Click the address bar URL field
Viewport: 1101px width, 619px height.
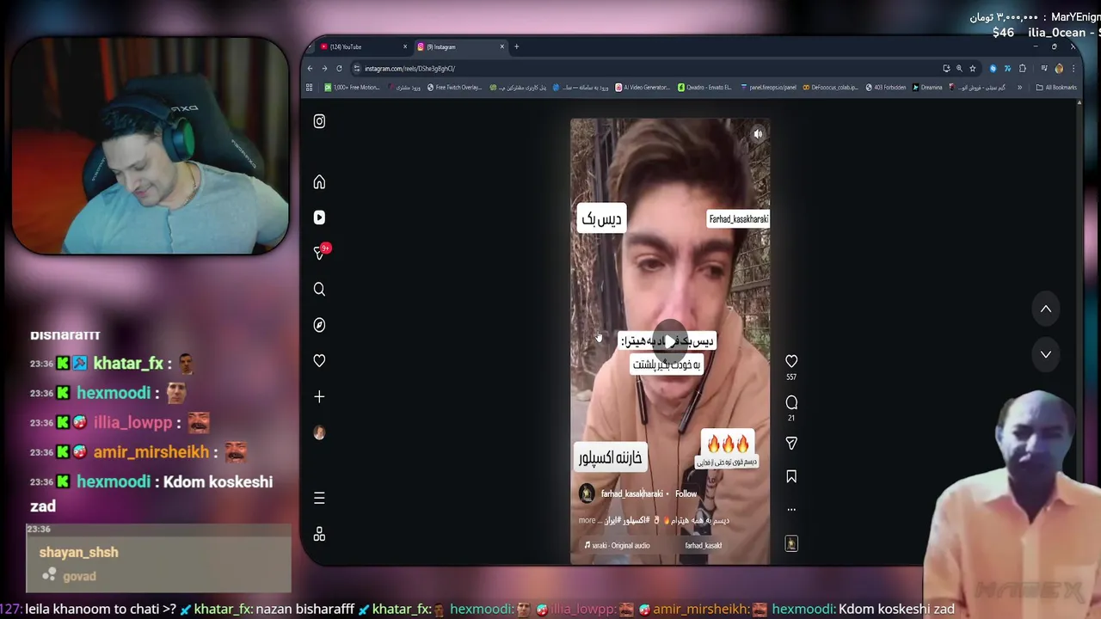645,68
